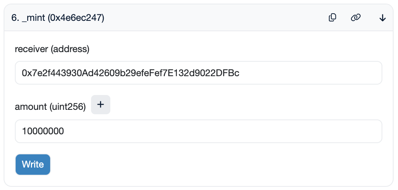Add zeros using the plus icon button
The width and height of the screenshot is (398, 190).
[101, 105]
